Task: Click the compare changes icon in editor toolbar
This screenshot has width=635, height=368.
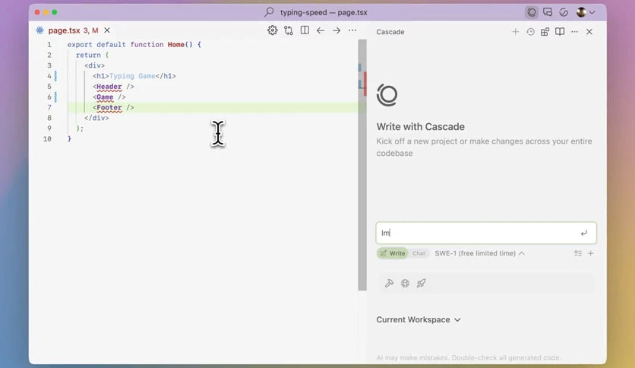Action: click(289, 30)
